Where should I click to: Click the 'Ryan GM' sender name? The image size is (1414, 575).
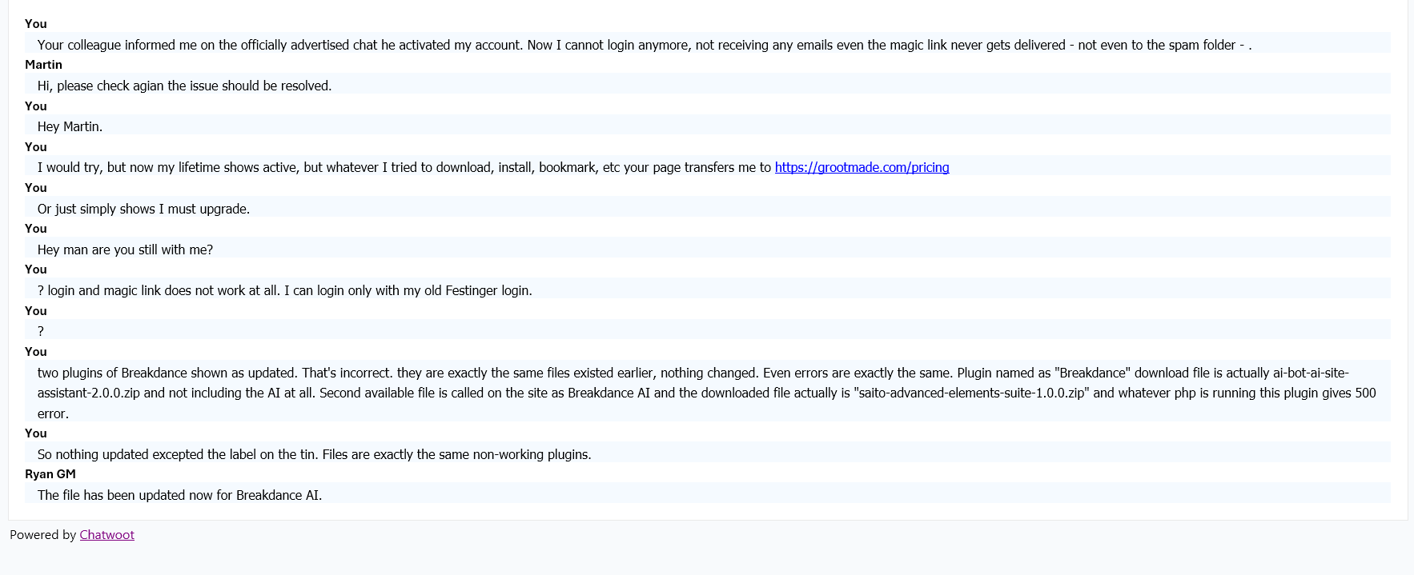point(50,474)
